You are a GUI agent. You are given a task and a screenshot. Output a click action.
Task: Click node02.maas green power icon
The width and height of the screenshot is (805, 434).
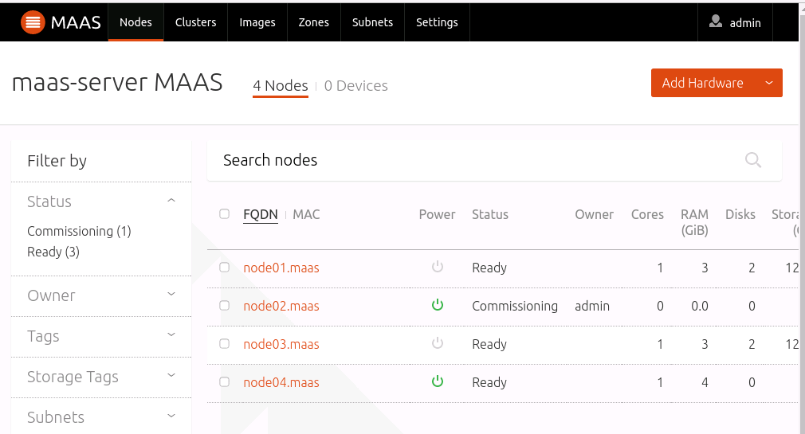pyautogui.click(x=438, y=305)
